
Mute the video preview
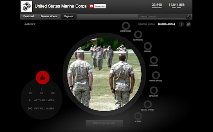click(31, 91)
